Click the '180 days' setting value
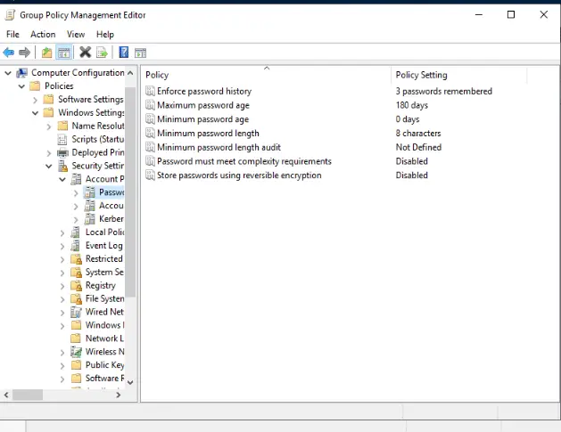This screenshot has width=561, height=432. (x=412, y=105)
